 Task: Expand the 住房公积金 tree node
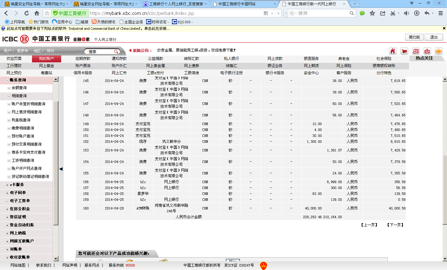[7, 209]
